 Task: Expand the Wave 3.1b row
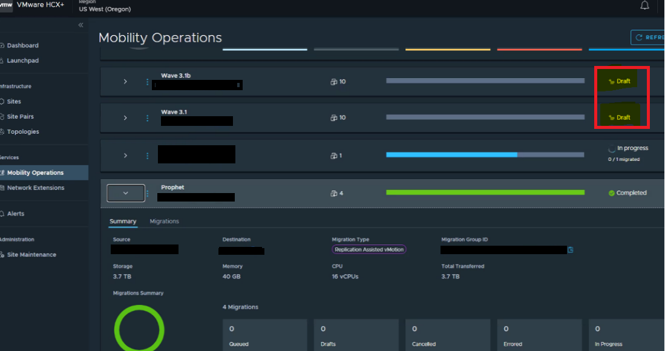(125, 82)
